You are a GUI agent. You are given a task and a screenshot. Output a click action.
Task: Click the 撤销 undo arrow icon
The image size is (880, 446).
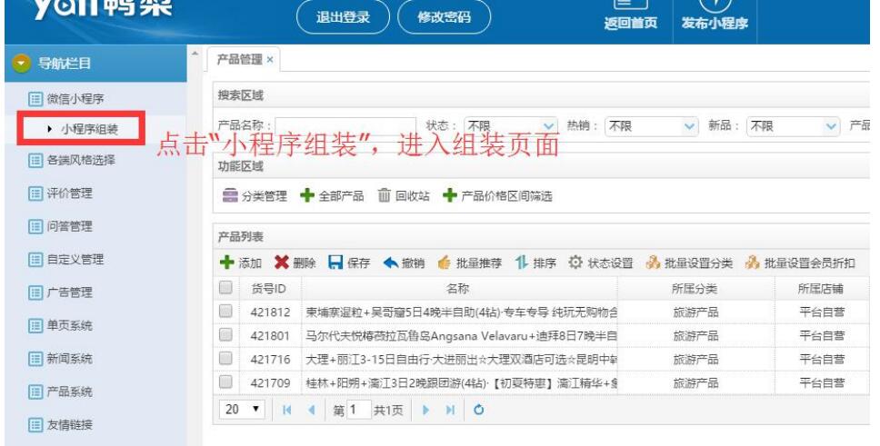pos(388,263)
